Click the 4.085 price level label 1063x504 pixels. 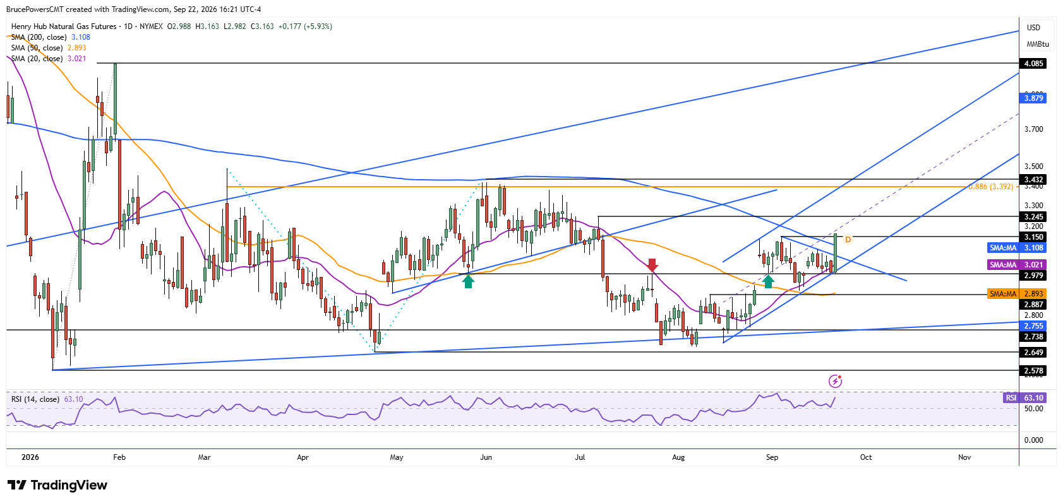click(x=1033, y=64)
